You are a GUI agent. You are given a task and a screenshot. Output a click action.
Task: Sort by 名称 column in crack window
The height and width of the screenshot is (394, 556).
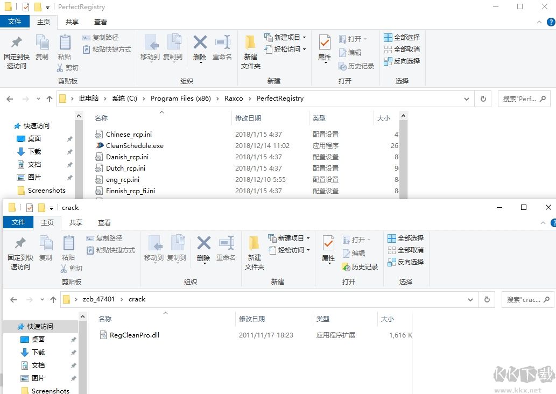(x=105, y=319)
